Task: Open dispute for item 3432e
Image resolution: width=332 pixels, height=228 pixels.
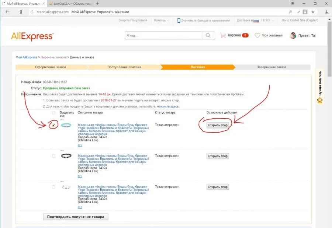Action: pyautogui.click(x=218, y=125)
